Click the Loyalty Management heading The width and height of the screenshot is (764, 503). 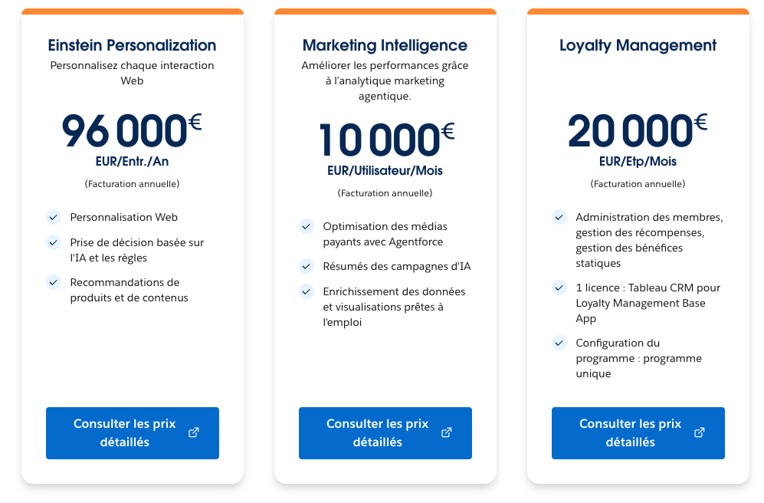click(x=638, y=45)
